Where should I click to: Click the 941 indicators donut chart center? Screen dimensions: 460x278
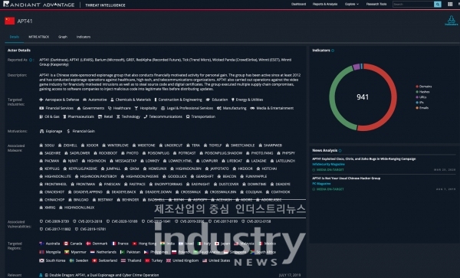[x=363, y=97]
